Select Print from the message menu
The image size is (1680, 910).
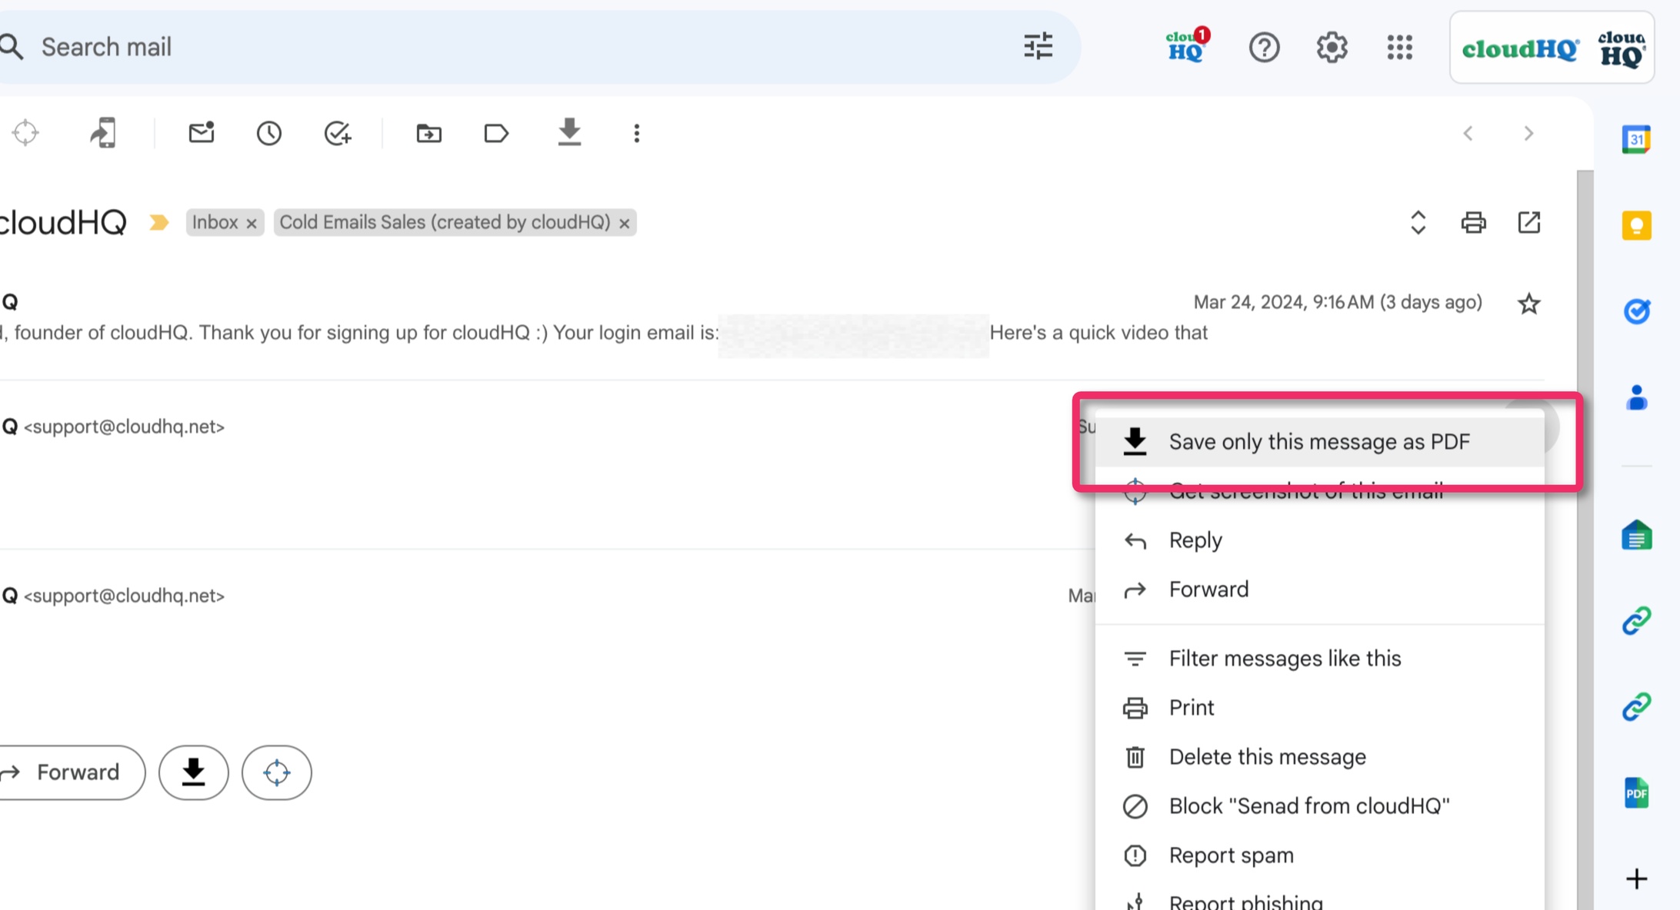coord(1319,708)
